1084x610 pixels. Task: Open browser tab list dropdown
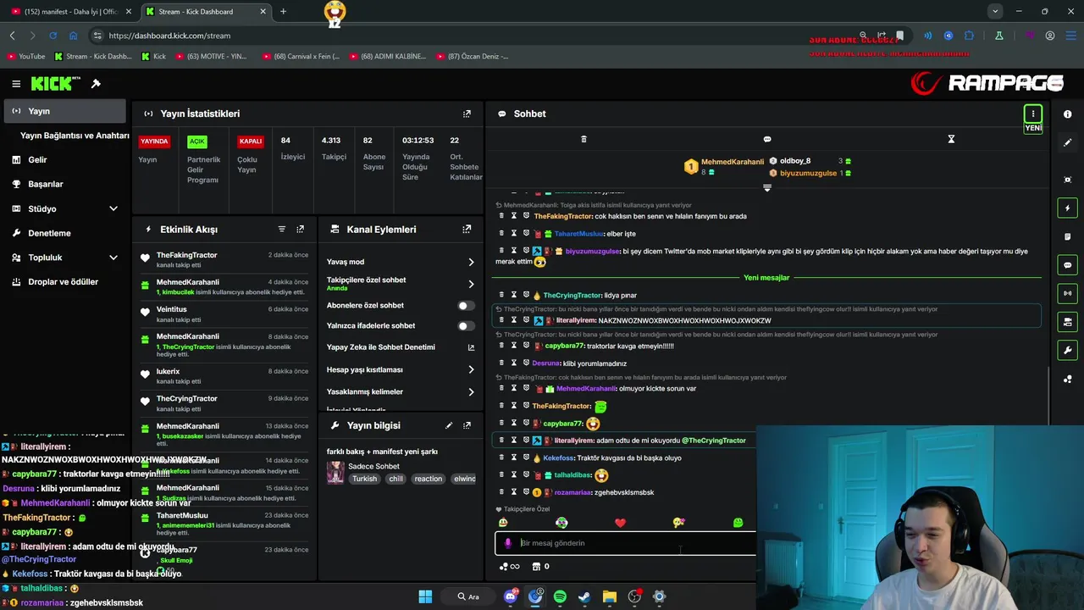pos(995,11)
